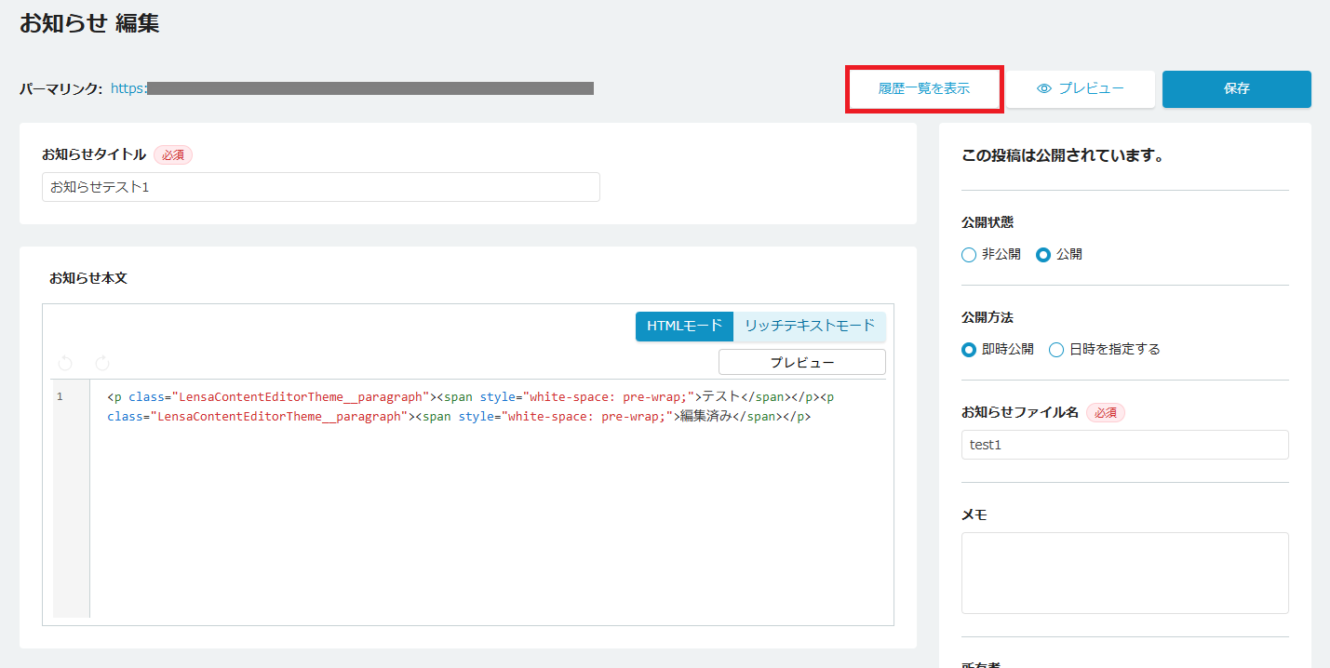Choose 即時公開 as publish method
Viewport: 1330px width, 668px height.
[969, 350]
